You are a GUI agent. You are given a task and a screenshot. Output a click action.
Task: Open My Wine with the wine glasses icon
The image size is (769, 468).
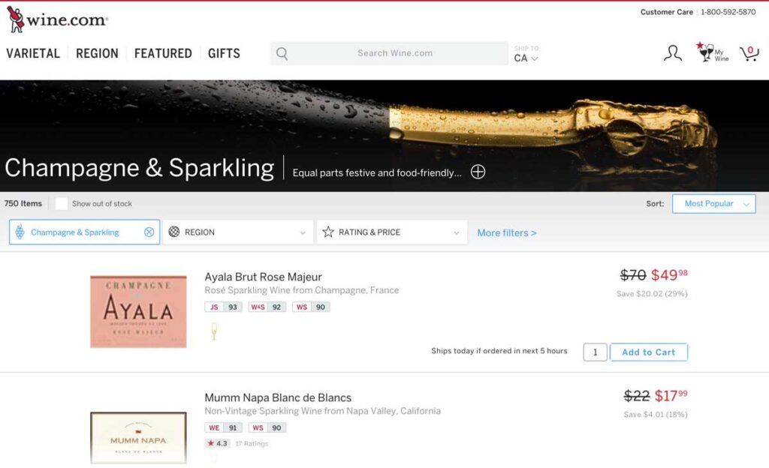click(x=706, y=52)
